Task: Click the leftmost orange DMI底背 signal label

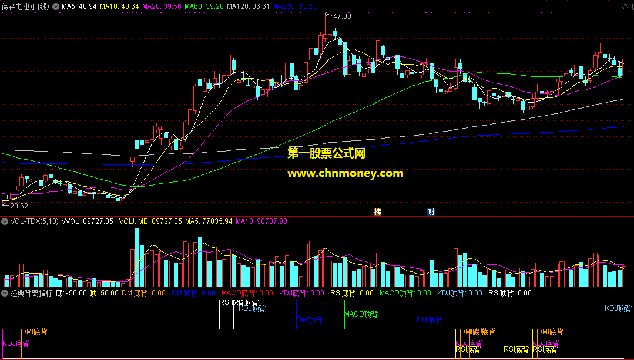Action: (34, 332)
